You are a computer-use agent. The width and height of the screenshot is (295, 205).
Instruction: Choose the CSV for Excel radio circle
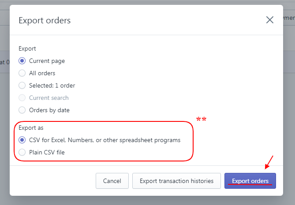[22, 140]
